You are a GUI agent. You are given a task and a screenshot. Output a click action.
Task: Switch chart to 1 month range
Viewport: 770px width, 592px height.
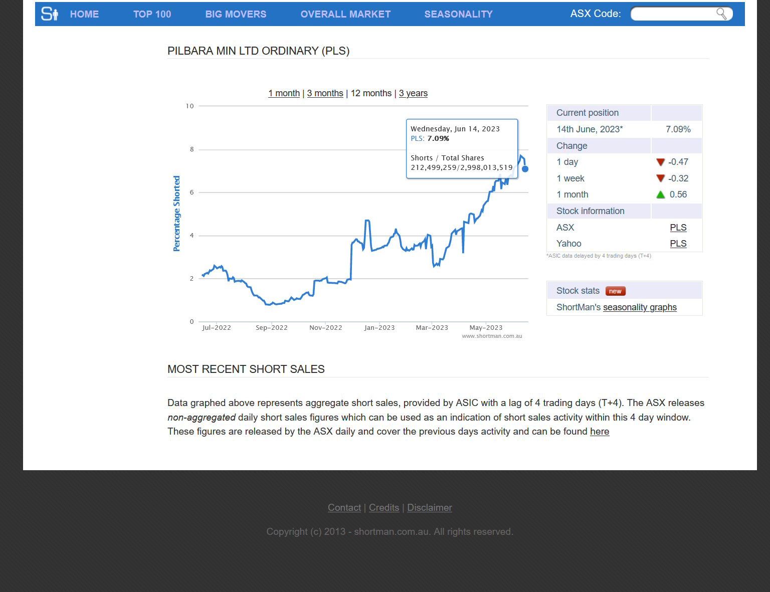click(x=284, y=93)
